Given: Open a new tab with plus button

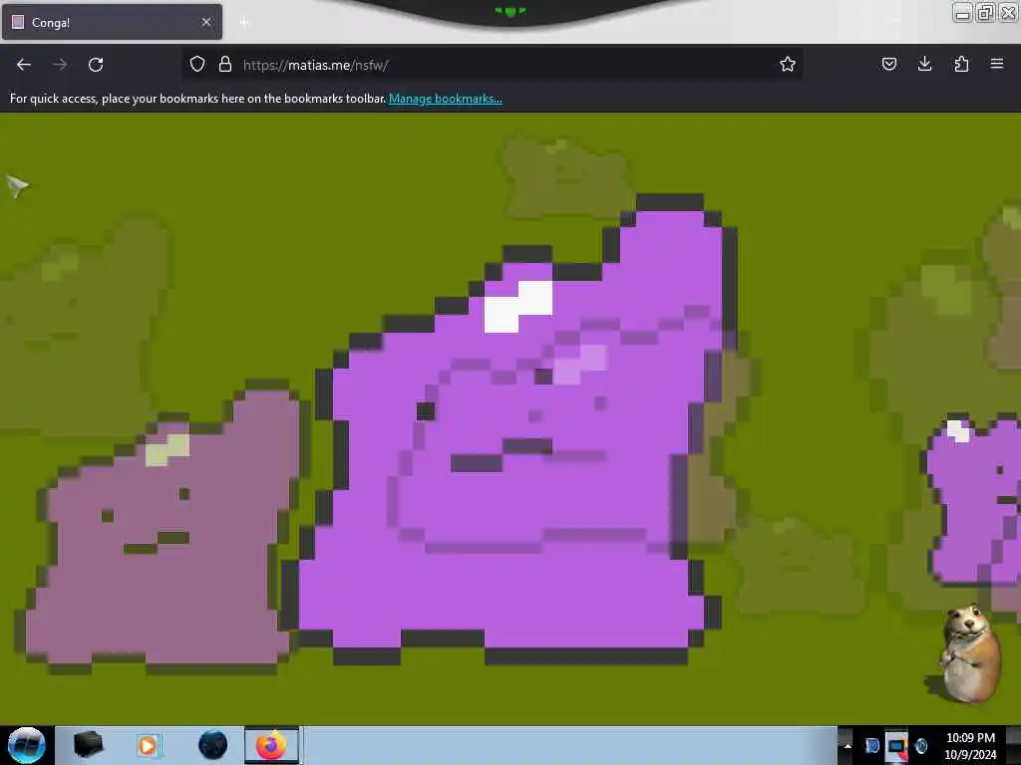Looking at the screenshot, I should tap(244, 23).
